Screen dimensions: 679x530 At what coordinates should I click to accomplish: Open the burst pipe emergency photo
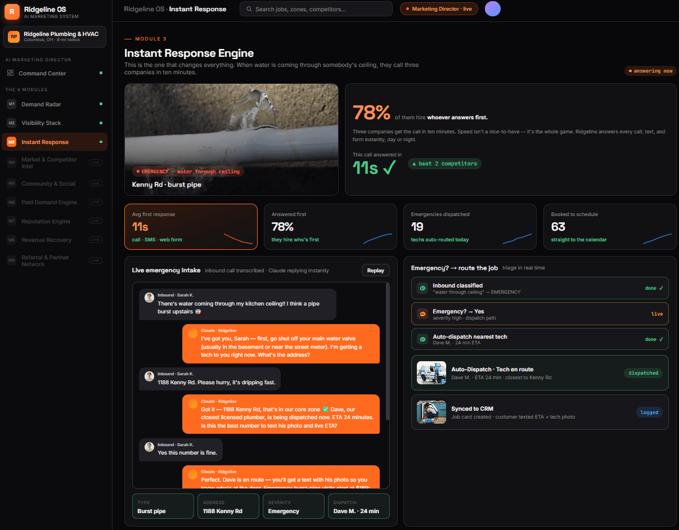pos(231,139)
